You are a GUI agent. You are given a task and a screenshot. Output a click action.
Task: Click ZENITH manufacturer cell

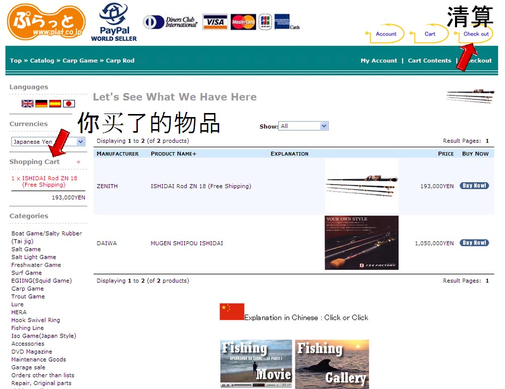click(107, 186)
